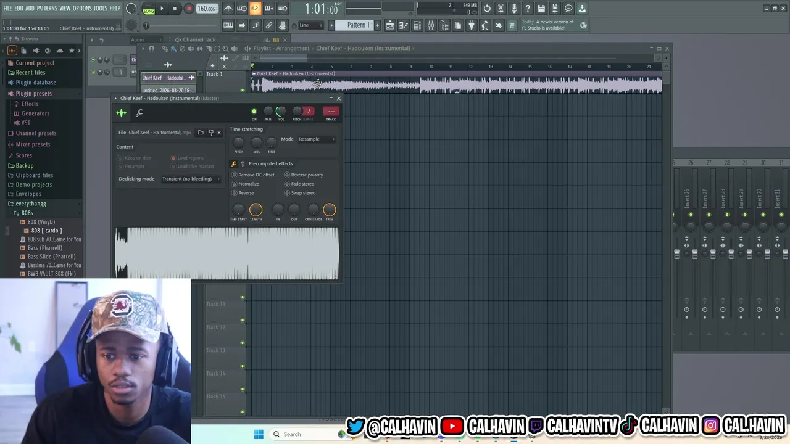
Task: Click the clear sample X icon
Action: coord(218,133)
